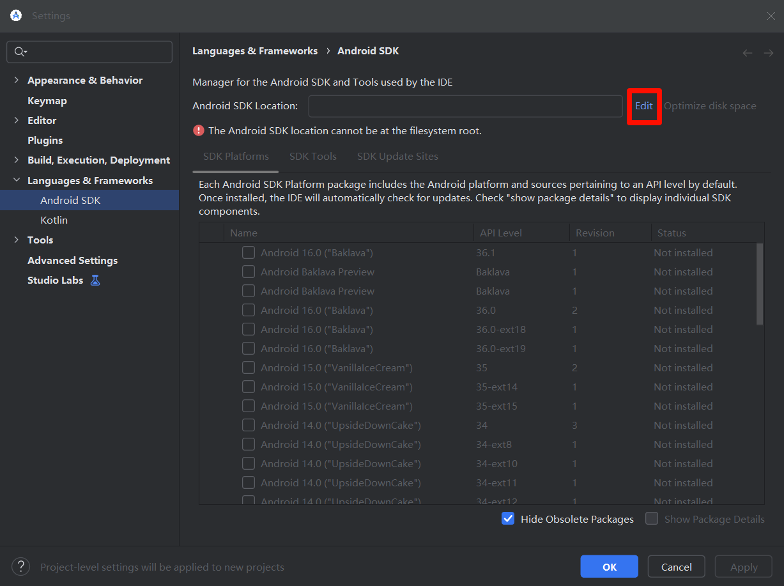Image resolution: width=784 pixels, height=586 pixels.
Task: Click the red SDK location error icon
Action: point(199,130)
